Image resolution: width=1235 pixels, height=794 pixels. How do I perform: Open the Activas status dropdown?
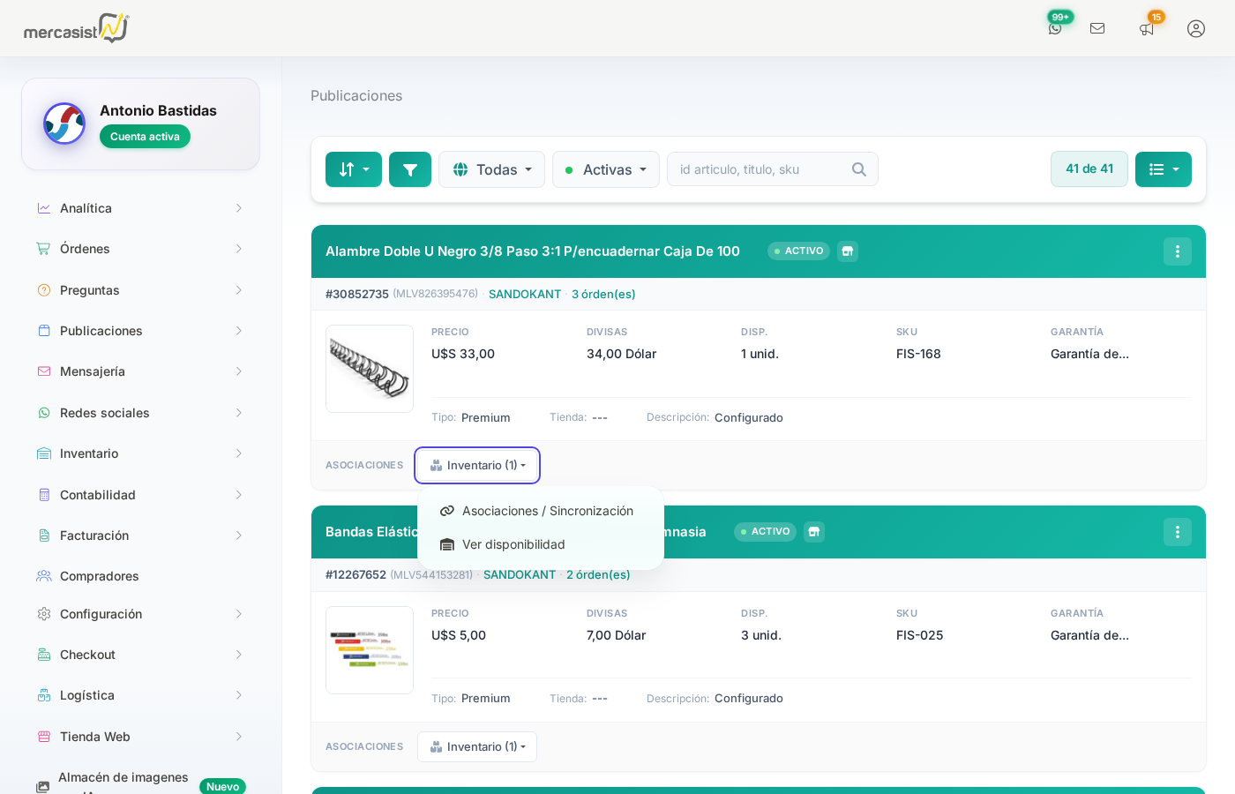pyautogui.click(x=605, y=169)
